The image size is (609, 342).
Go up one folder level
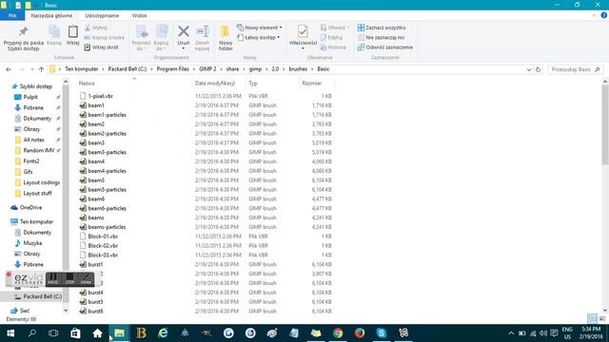41,69
